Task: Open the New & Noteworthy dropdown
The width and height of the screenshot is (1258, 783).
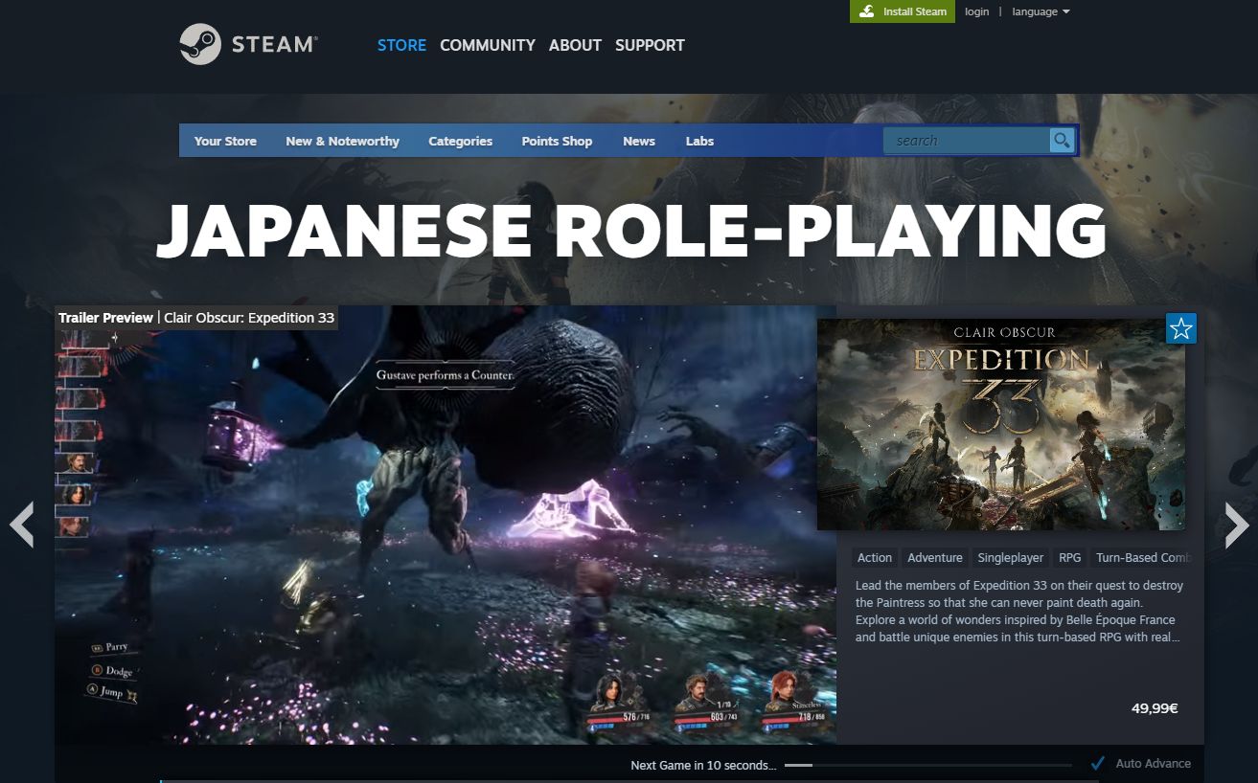Action: click(x=342, y=141)
